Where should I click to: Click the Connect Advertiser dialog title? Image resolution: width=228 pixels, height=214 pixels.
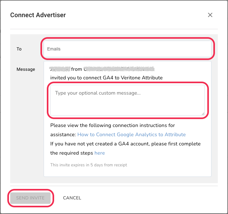point(38,15)
